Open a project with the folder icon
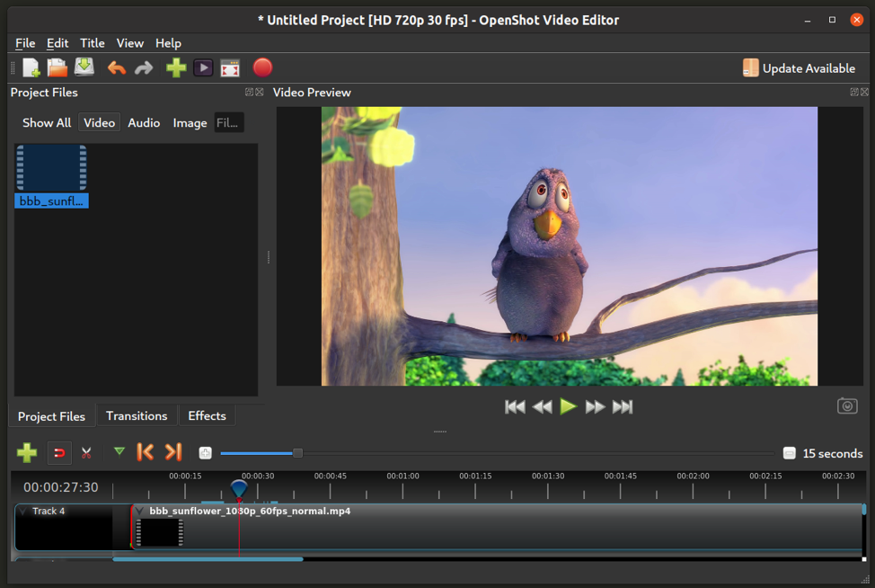875x588 pixels. (x=57, y=68)
